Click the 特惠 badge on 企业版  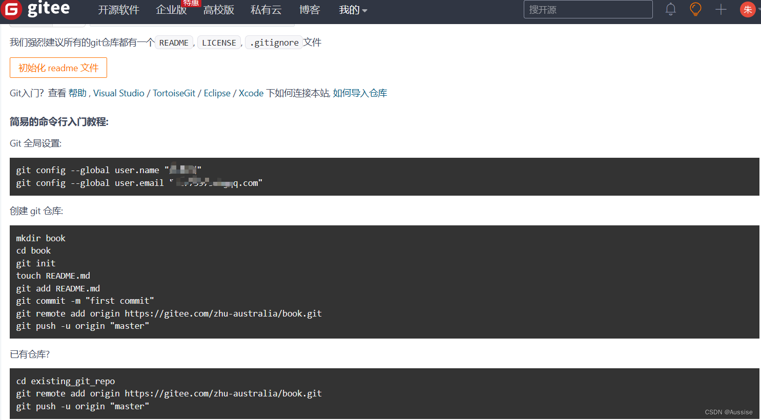pyautogui.click(x=191, y=3)
